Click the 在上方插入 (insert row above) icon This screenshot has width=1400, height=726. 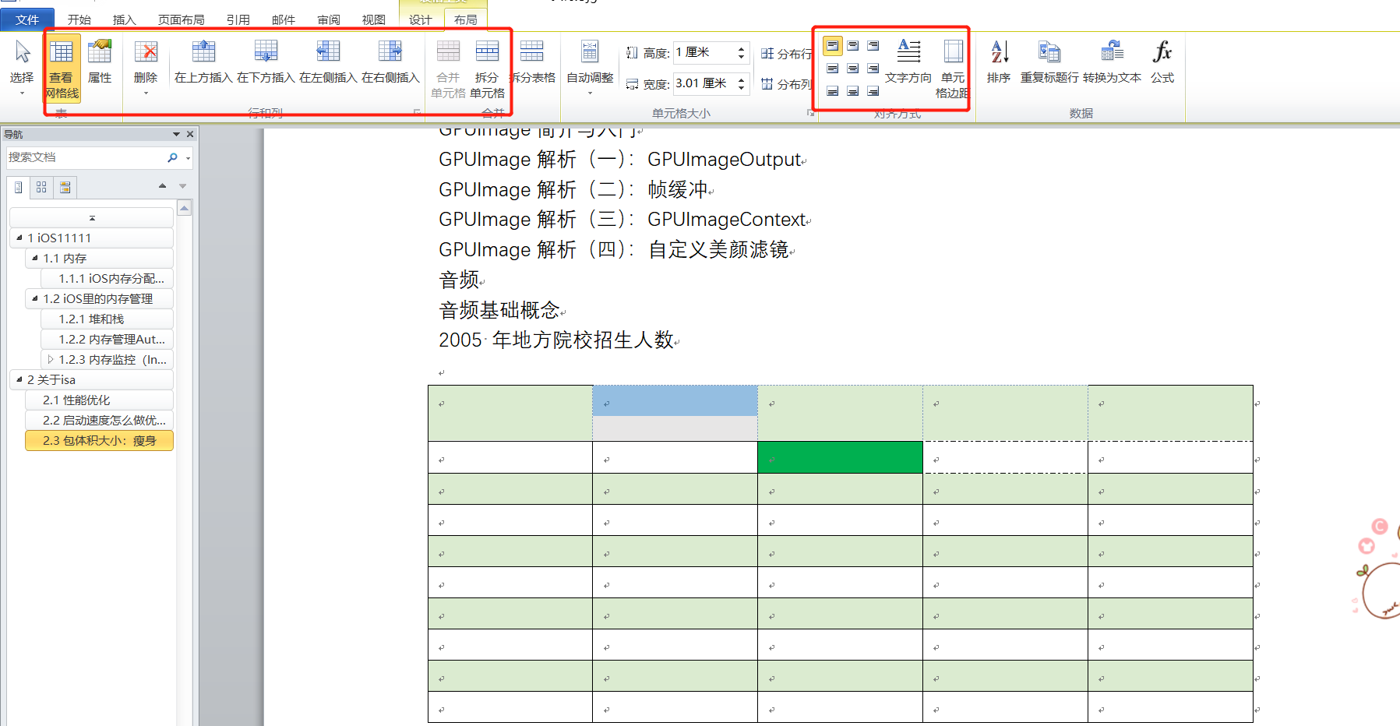[x=203, y=52]
